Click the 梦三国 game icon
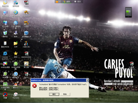Image resolution: width=138 pixels, height=103 pixels. tap(26, 64)
